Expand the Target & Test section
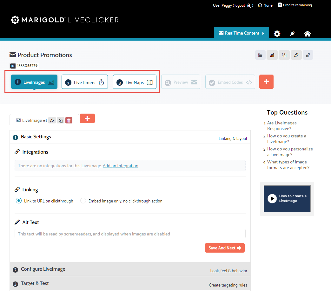This screenshot has height=304, width=331. pos(35,283)
